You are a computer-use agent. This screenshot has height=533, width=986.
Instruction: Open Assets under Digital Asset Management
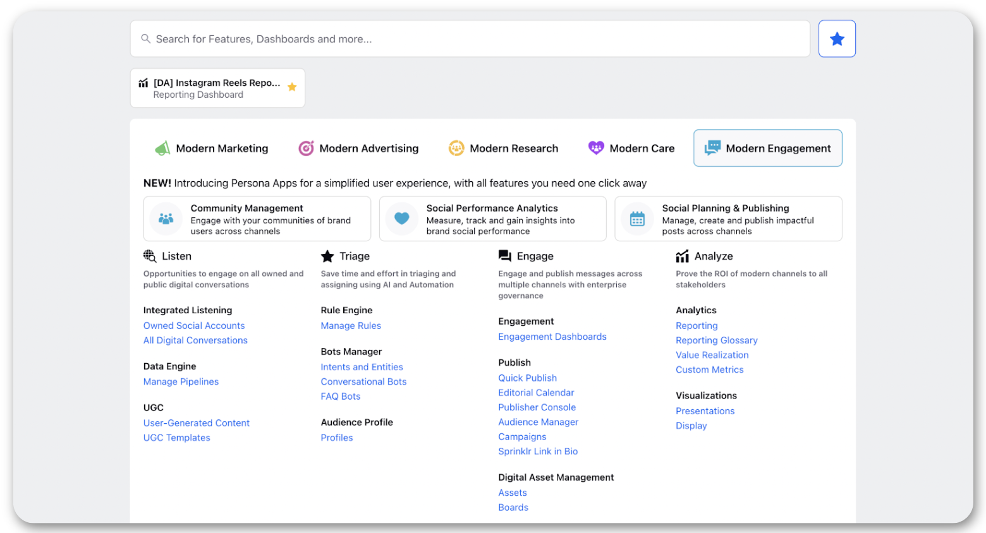click(513, 493)
